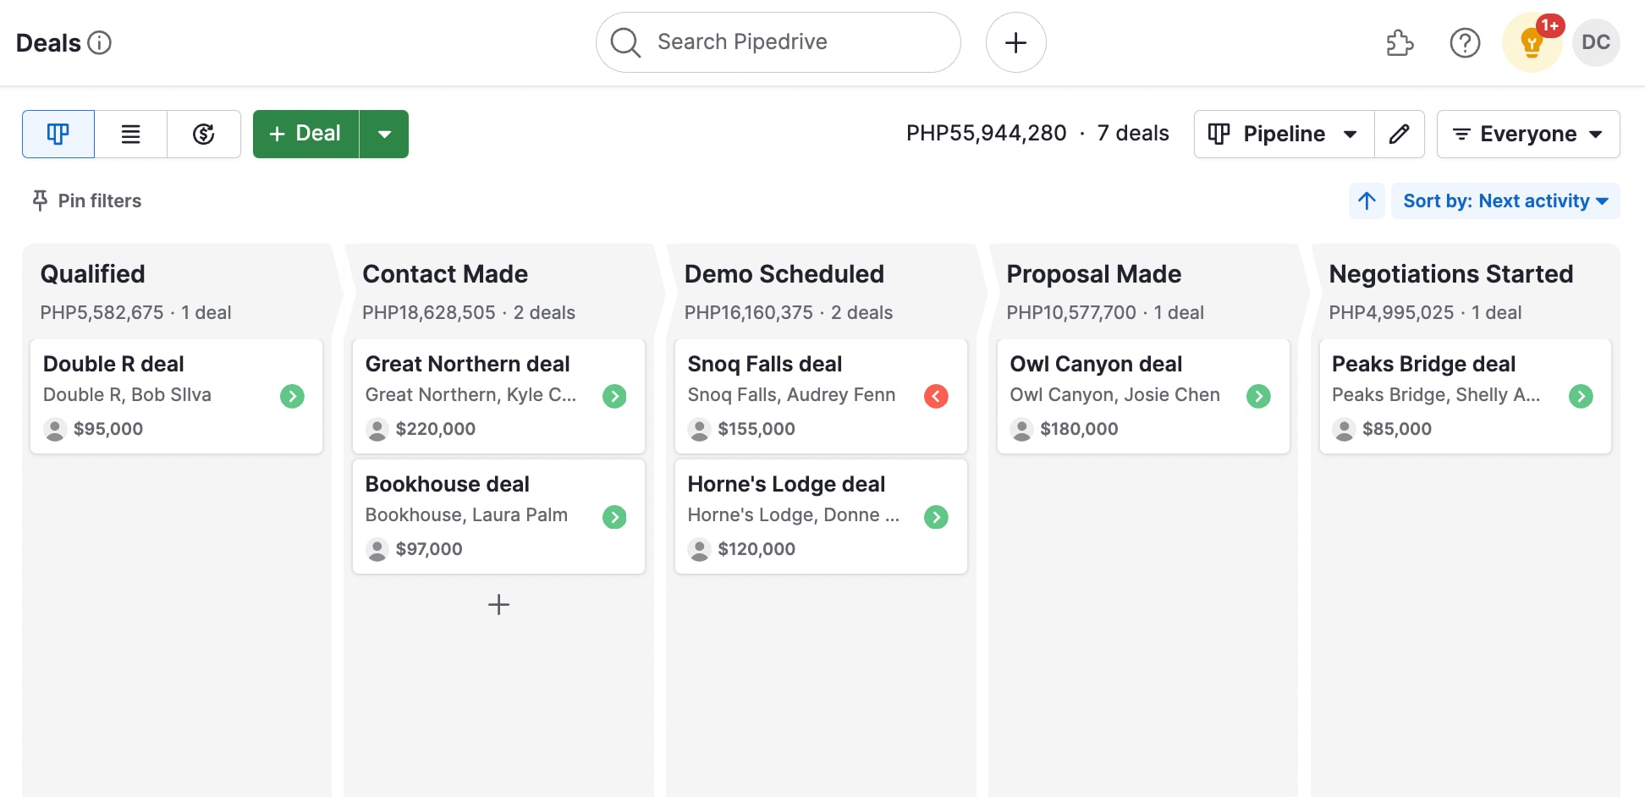Click the green next activity arrow on Peaks Bridge deal
The height and width of the screenshot is (797, 1645).
(x=1582, y=395)
